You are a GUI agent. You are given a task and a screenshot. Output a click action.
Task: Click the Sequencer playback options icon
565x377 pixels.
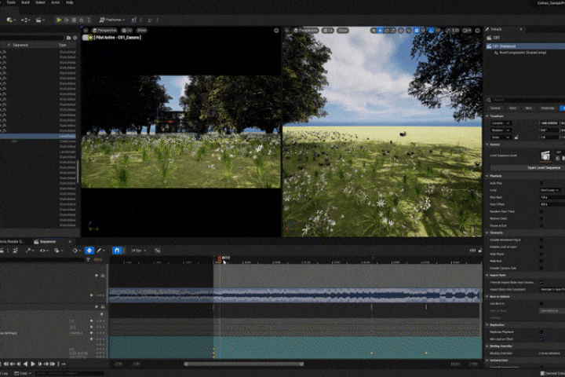click(58, 251)
